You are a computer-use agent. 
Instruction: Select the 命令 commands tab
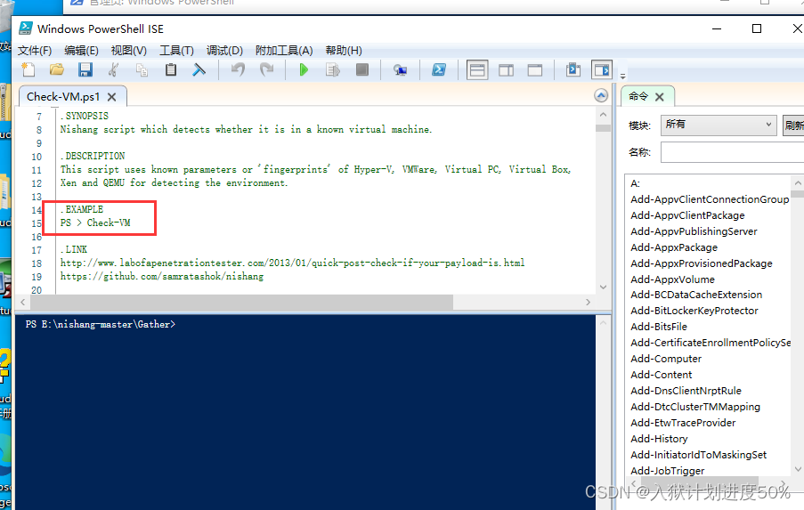638,96
